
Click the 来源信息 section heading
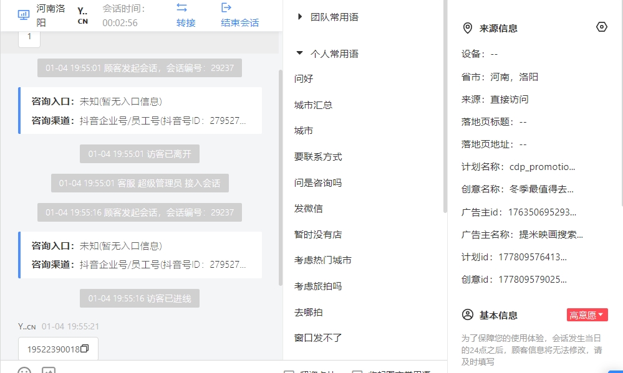[498, 29]
